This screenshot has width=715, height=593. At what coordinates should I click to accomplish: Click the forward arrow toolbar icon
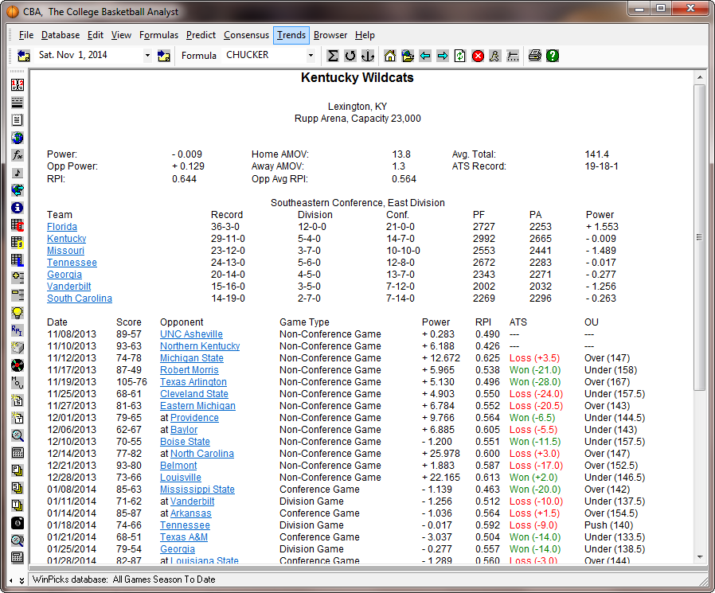(x=443, y=56)
